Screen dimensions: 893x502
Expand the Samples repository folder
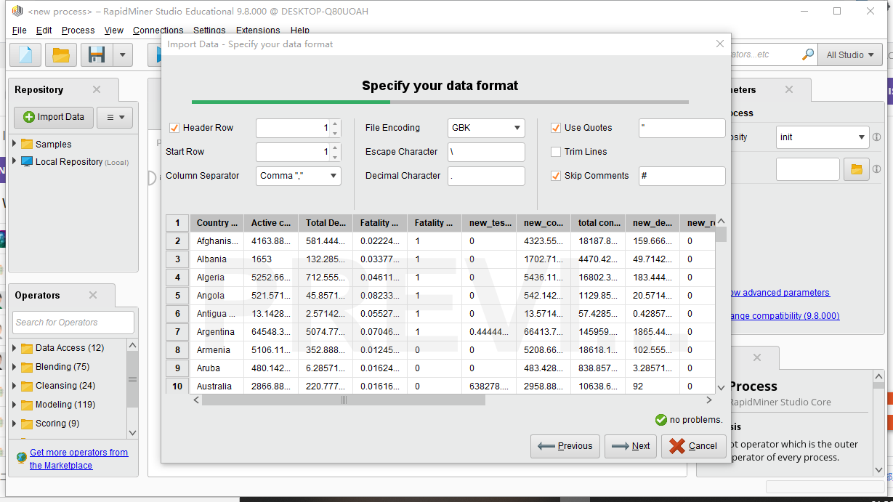pyautogui.click(x=15, y=144)
